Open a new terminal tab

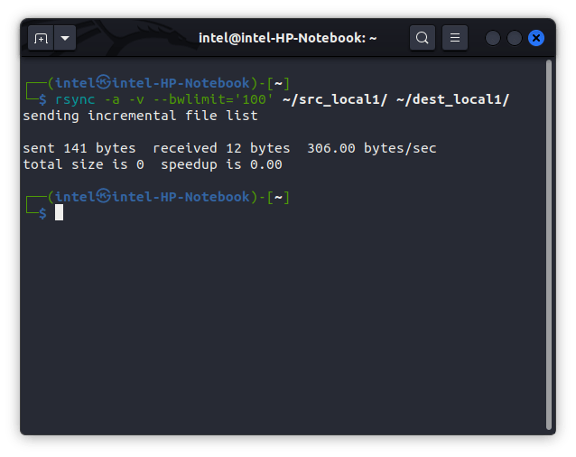click(41, 38)
